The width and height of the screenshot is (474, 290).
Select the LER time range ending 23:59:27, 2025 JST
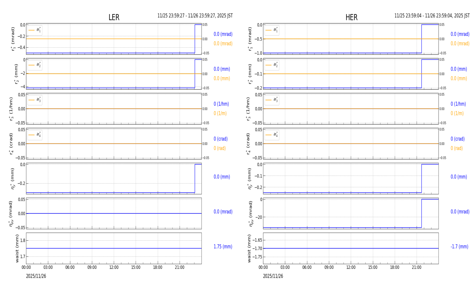tap(195, 16)
